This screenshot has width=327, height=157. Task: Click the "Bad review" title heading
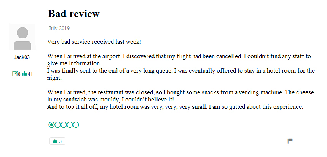point(73,14)
